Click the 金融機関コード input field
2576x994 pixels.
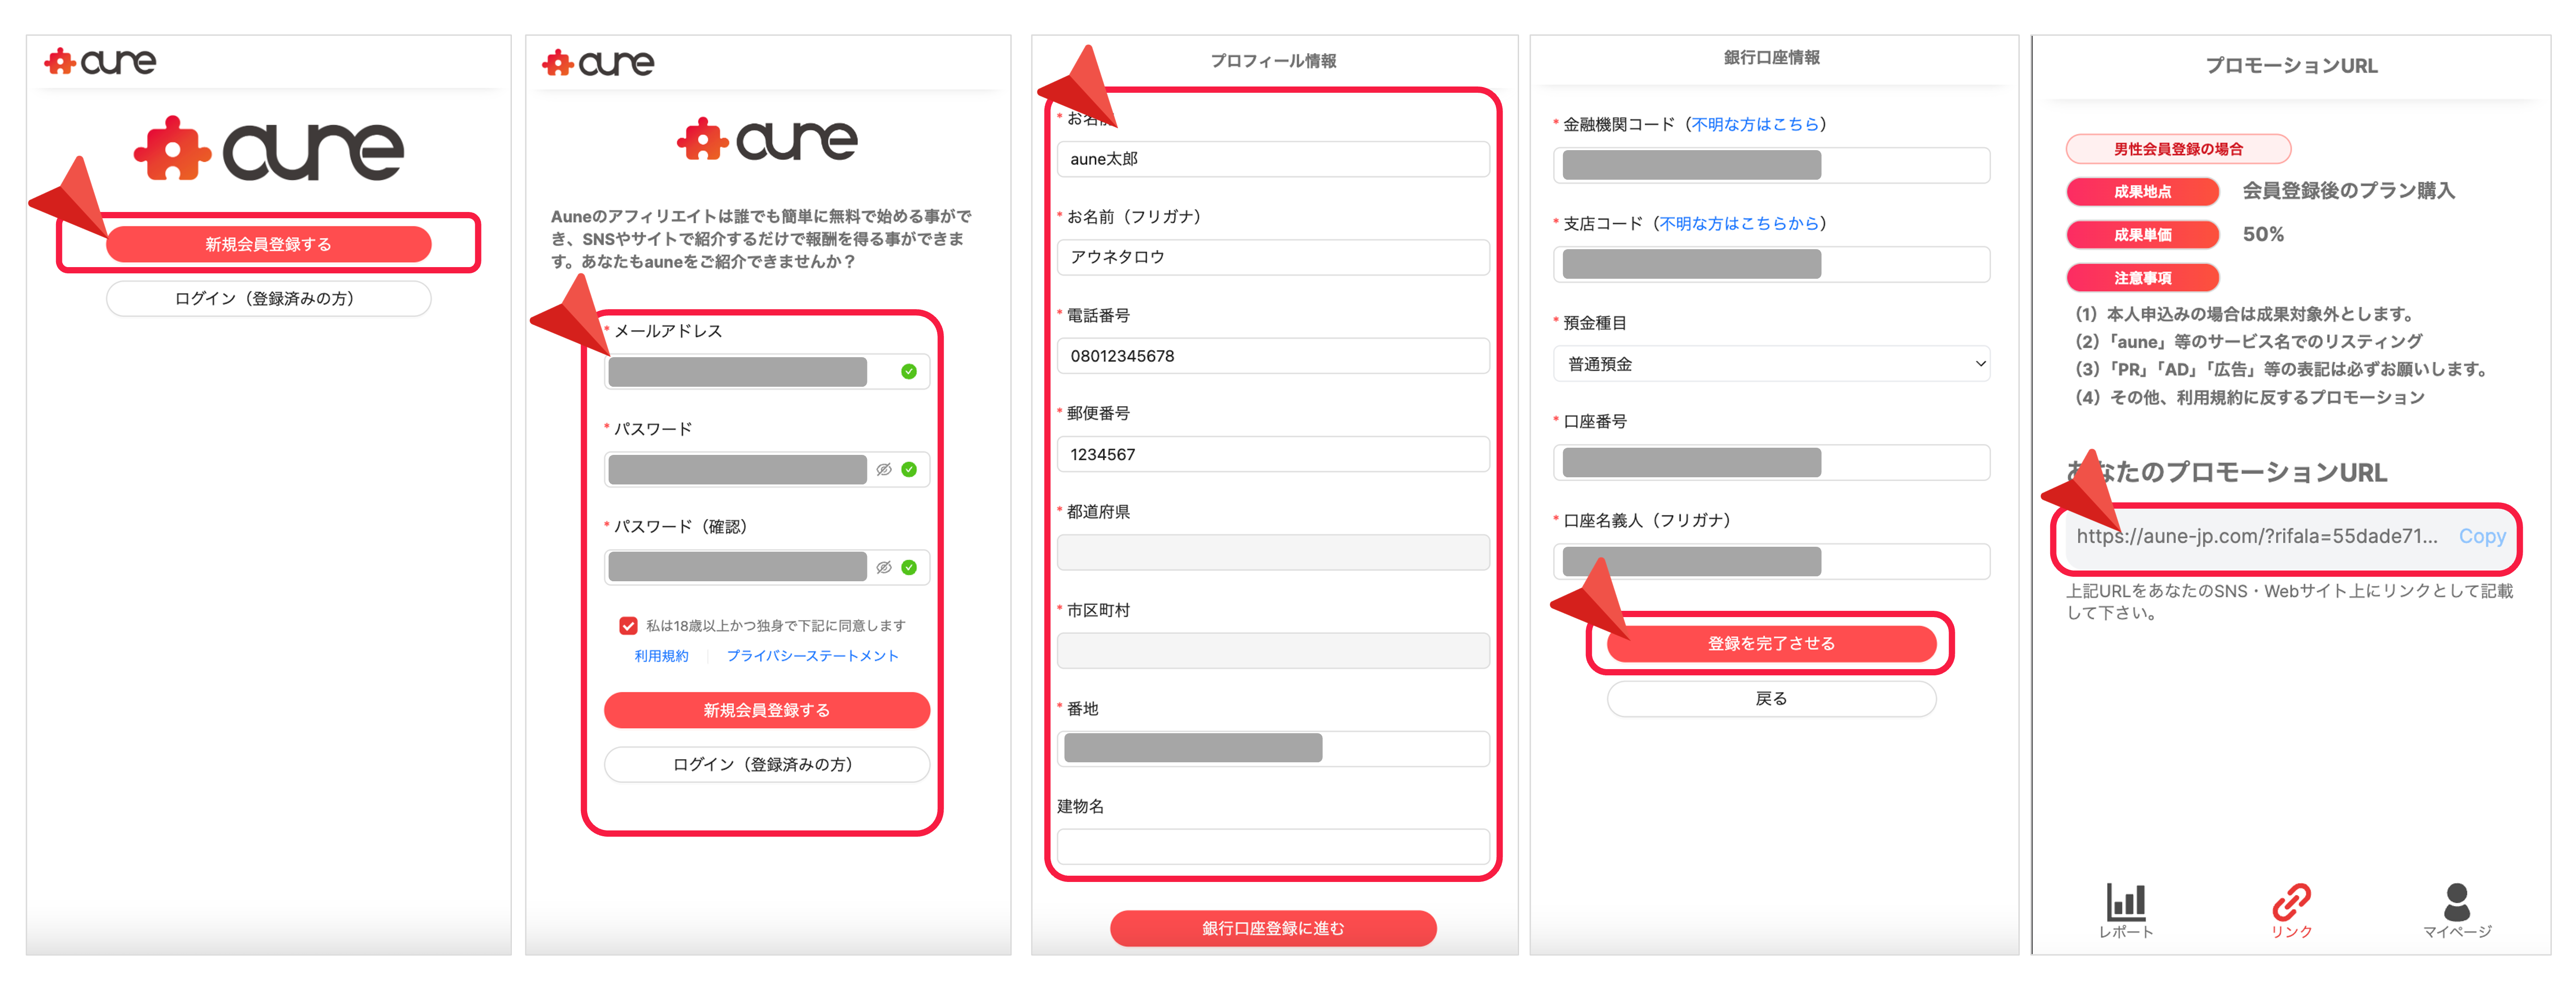[1771, 165]
